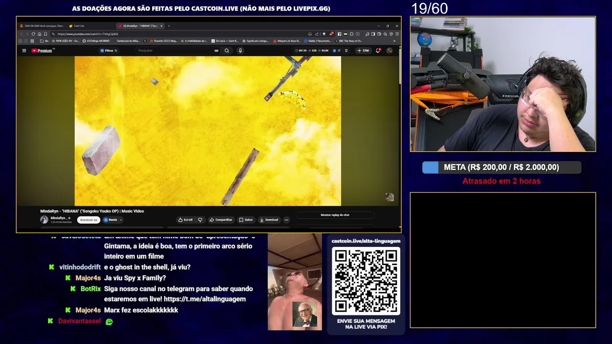
Task: Click the chat username Davivantassel
Action: tap(79, 321)
